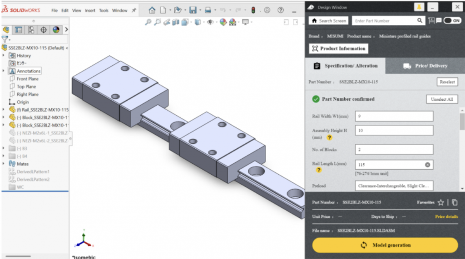The height and width of the screenshot is (259, 465).
Task: Click the specification panel vertical scrollbar
Action: point(462,122)
